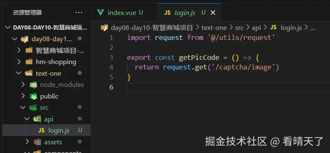Collapse the text-one folder chevron
The height and width of the screenshot is (153, 330).
click(x=19, y=73)
